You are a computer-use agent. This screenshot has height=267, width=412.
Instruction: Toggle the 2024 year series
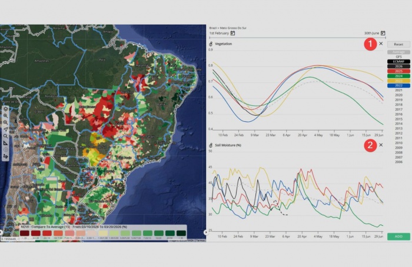(x=398, y=76)
